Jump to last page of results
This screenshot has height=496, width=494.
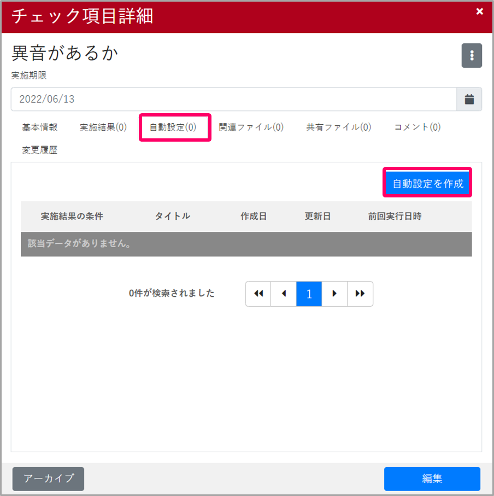coord(360,294)
